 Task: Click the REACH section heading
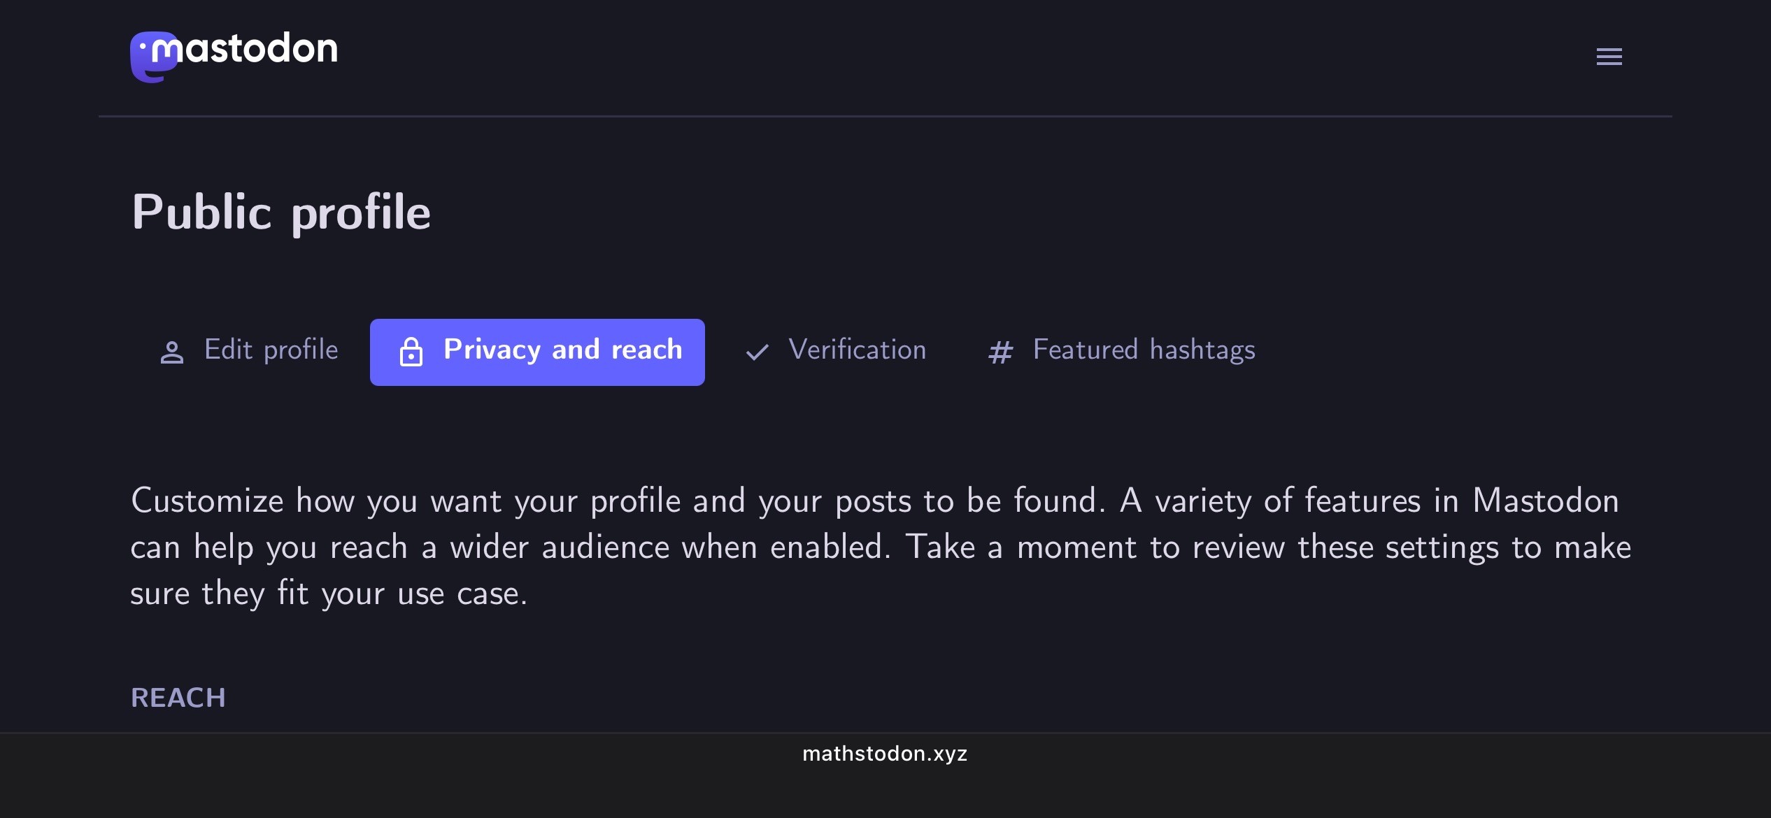point(178,698)
